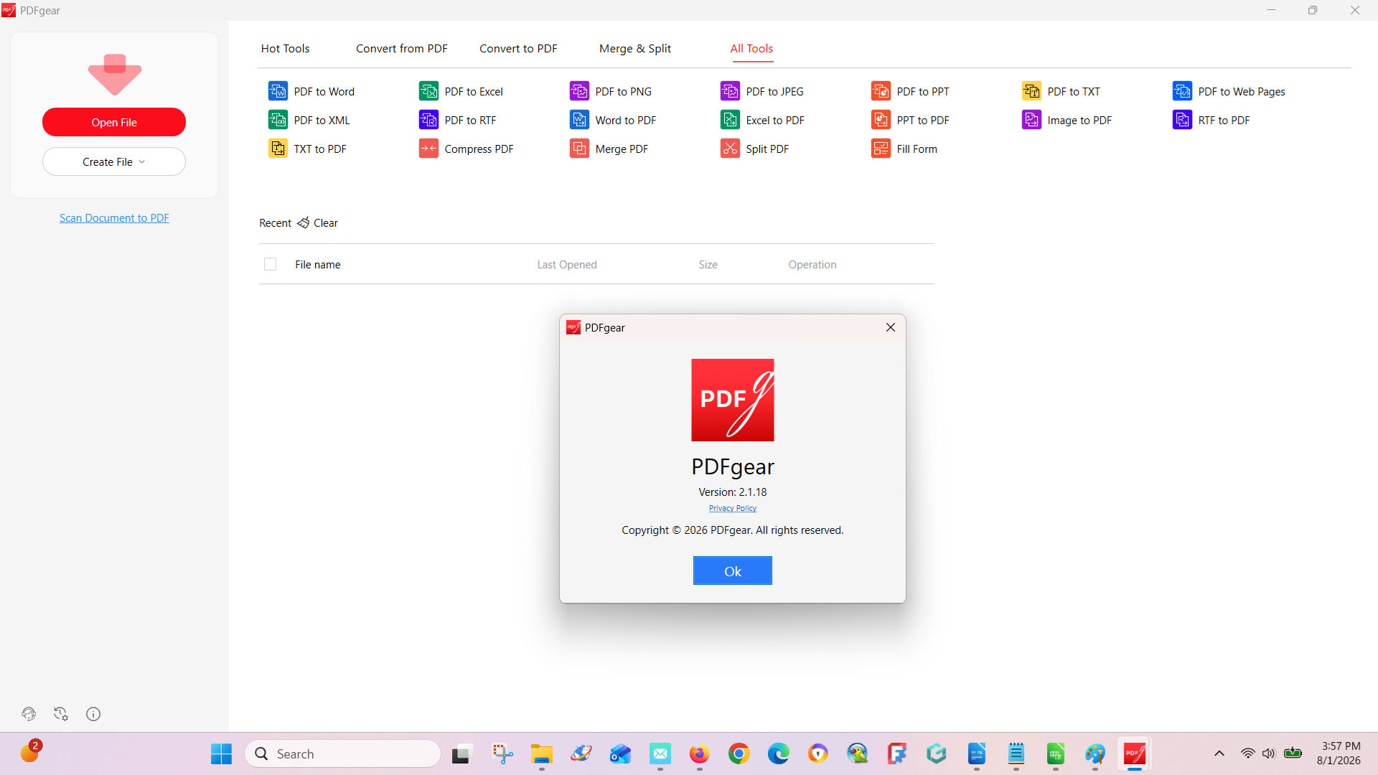Sort recent files by File name header
This screenshot has height=775, width=1378.
(x=318, y=265)
